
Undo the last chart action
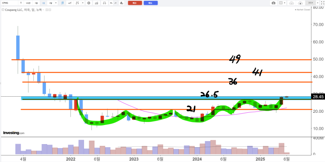click(x=111, y=3)
